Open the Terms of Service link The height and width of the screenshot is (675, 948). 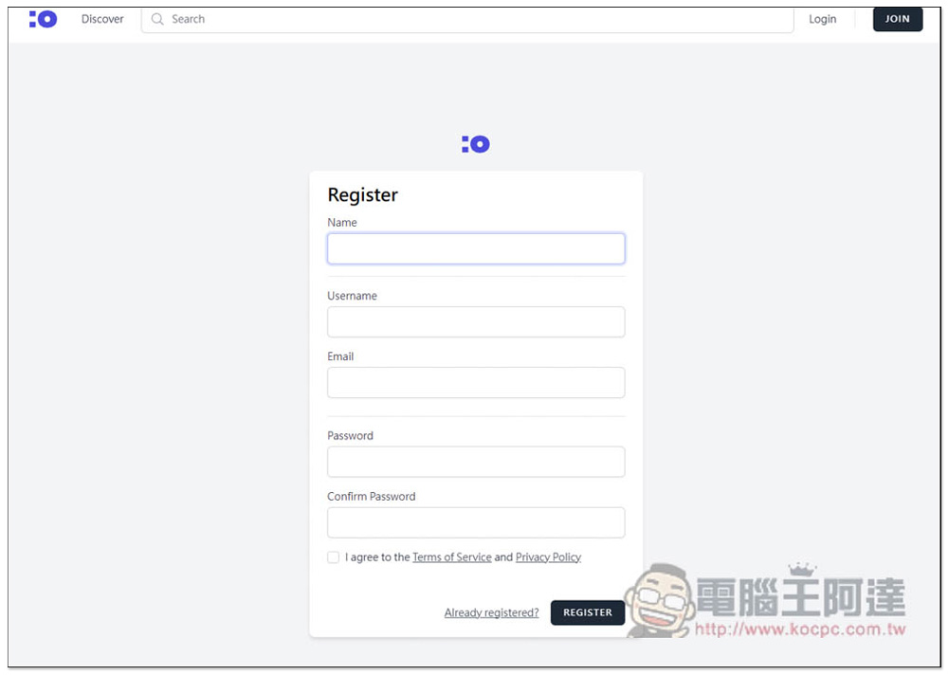(x=451, y=557)
